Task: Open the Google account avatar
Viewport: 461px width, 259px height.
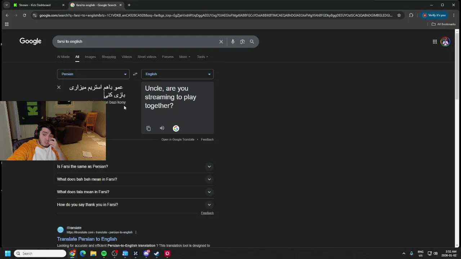Action: point(446,42)
